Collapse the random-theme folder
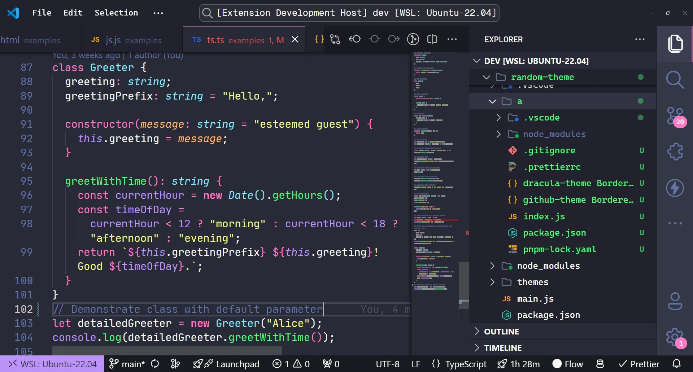 [x=563, y=77]
